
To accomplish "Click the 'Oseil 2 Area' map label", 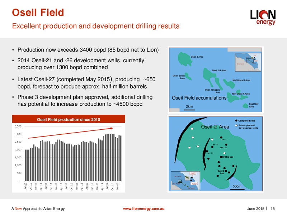I will 197,57.
